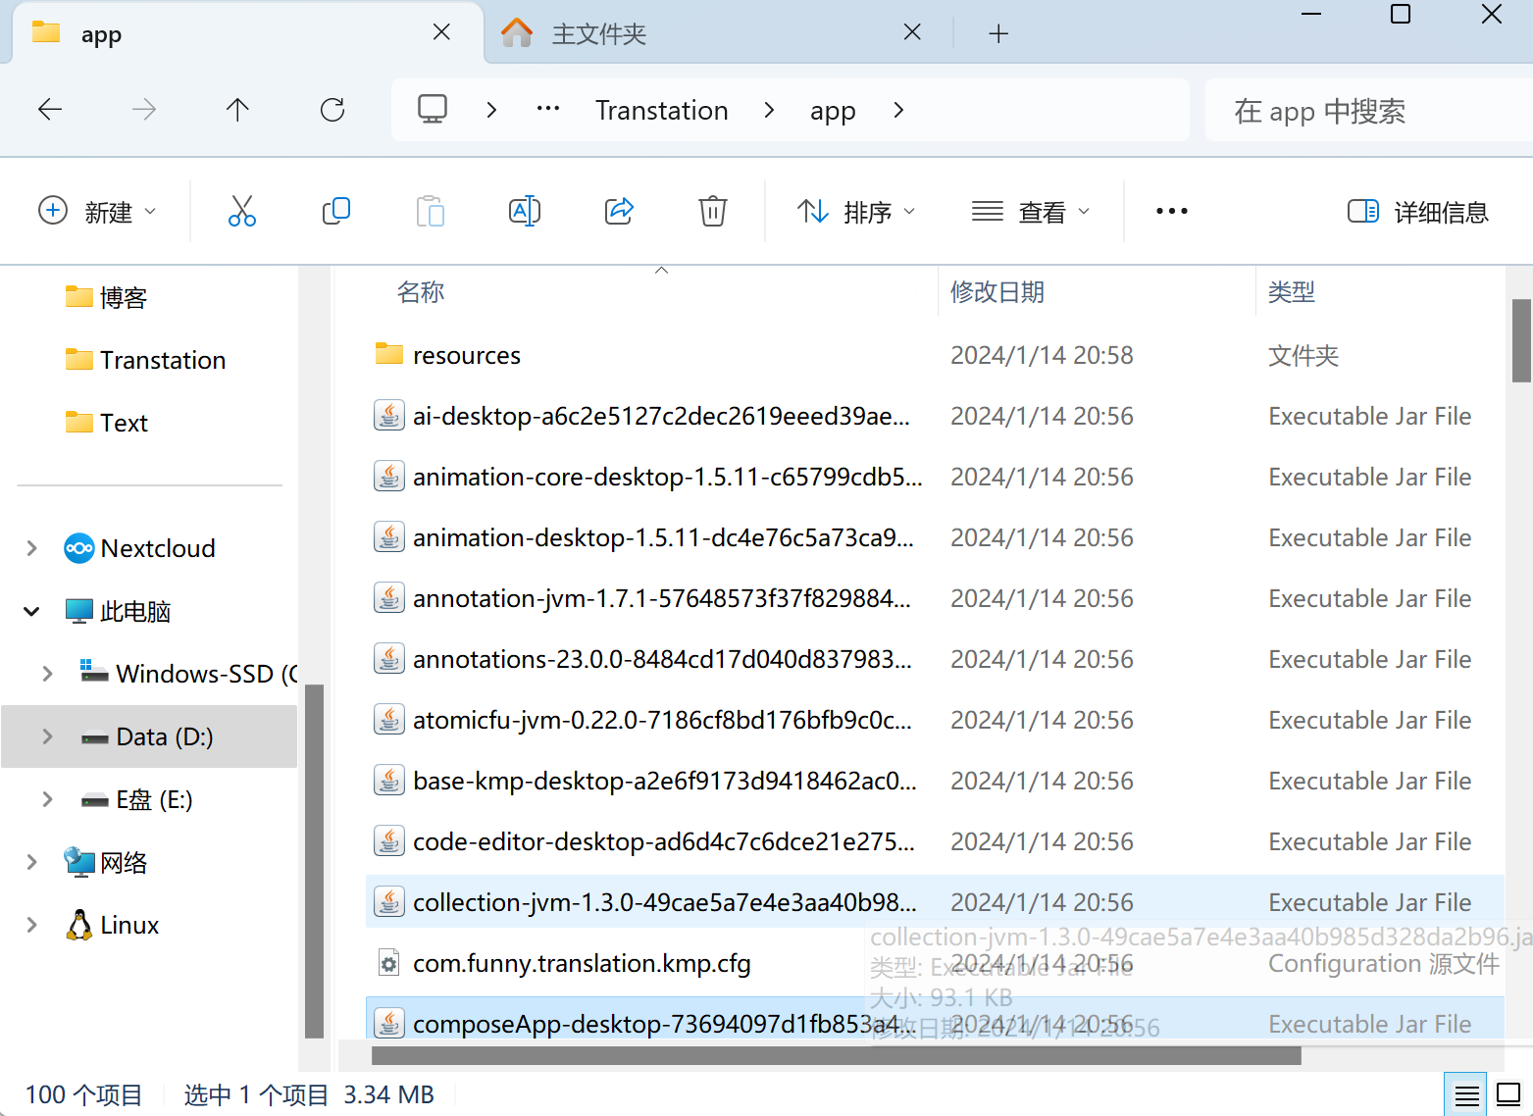This screenshot has width=1533, height=1116.
Task: Click Transtation in the address bar
Action: 662,110
